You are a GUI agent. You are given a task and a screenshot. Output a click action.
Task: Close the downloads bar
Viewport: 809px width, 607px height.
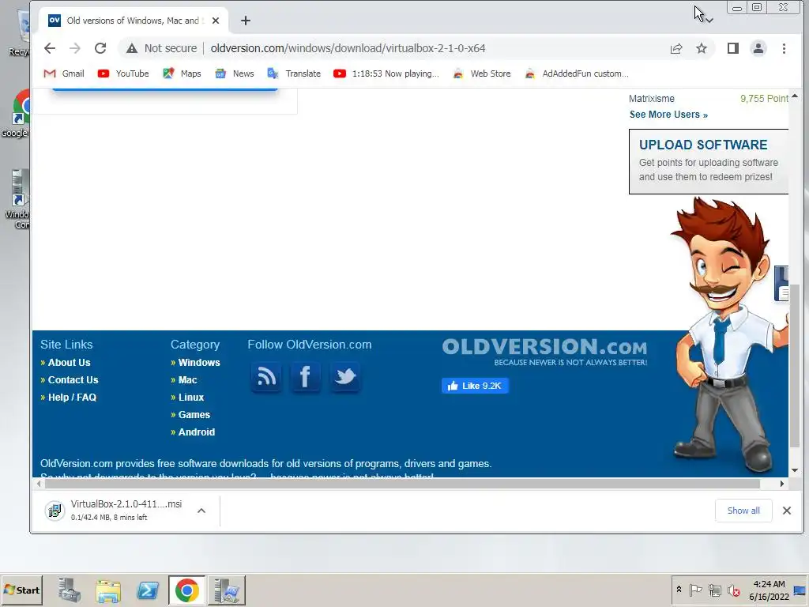coord(786,511)
